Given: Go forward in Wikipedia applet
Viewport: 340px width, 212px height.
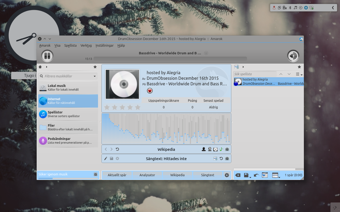Looking at the screenshot, I should pos(112,149).
